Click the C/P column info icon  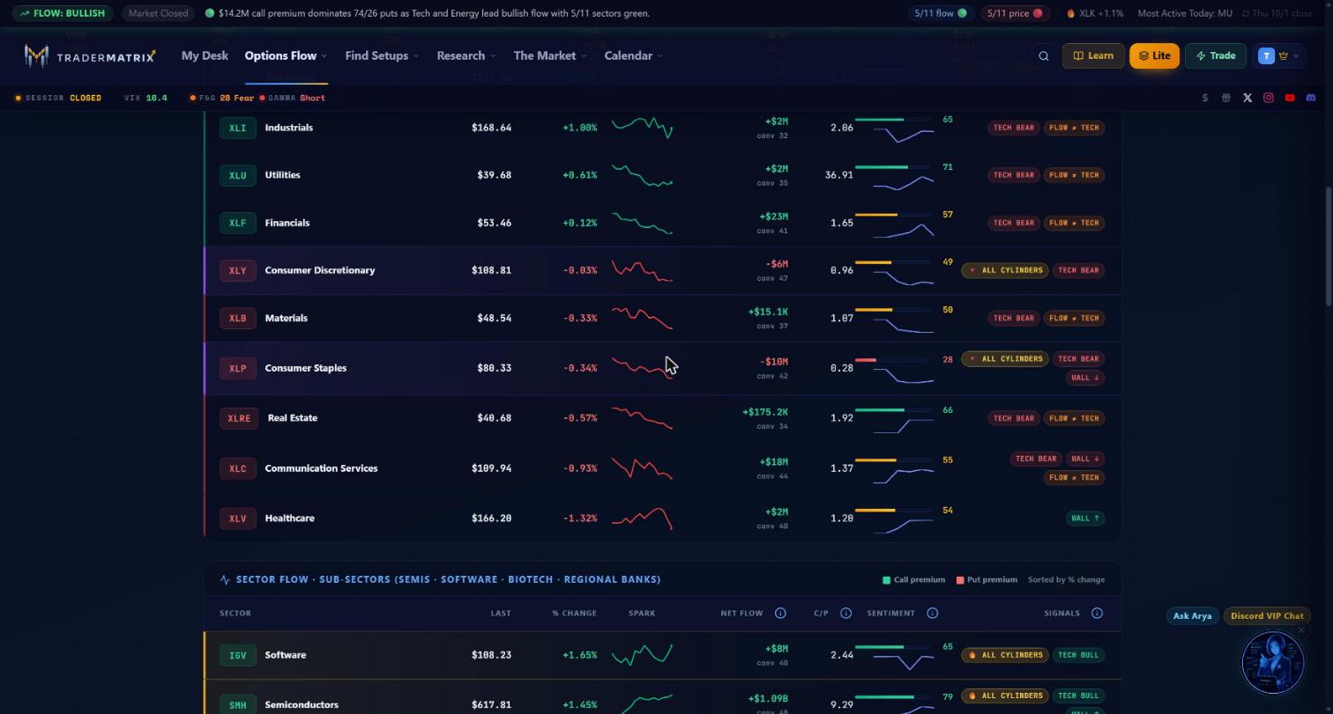845,613
